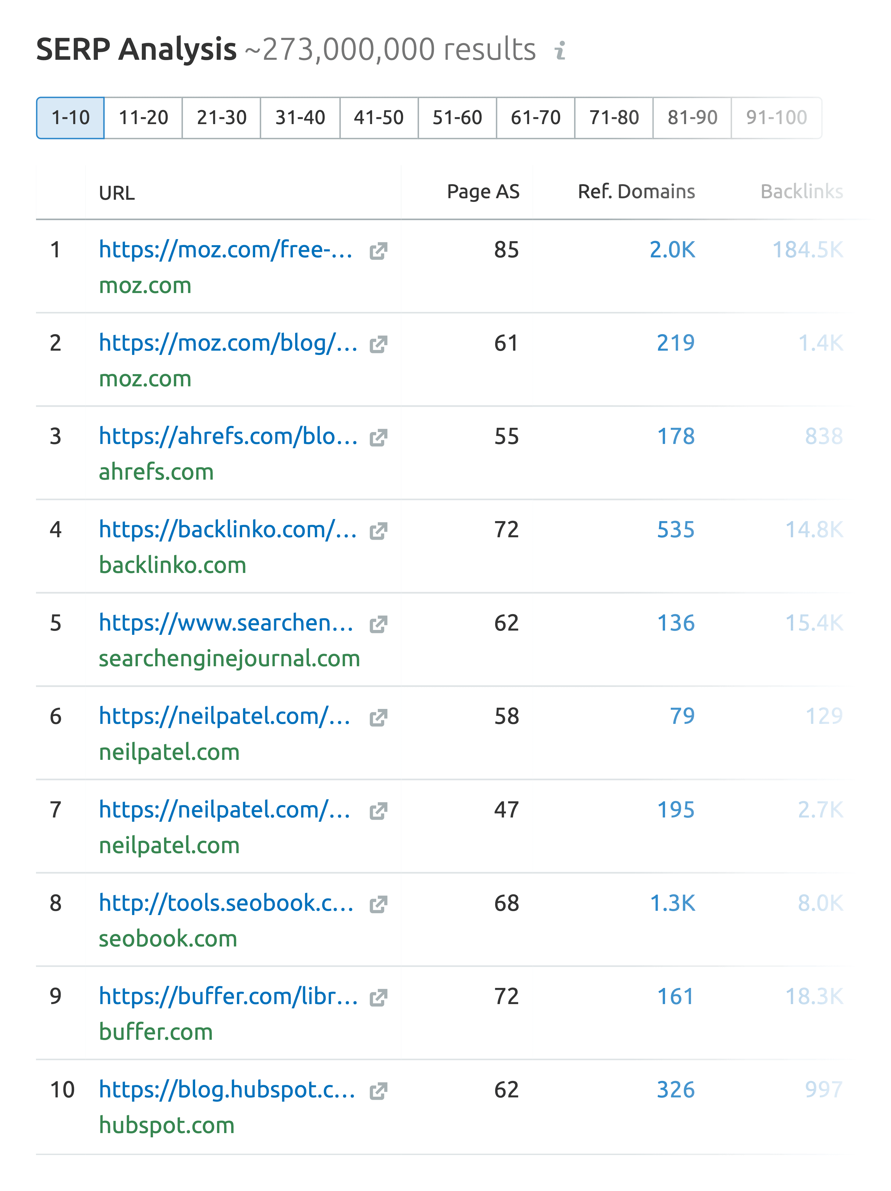Click the Page AS column header
This screenshot has height=1191, width=891.
pyautogui.click(x=483, y=192)
